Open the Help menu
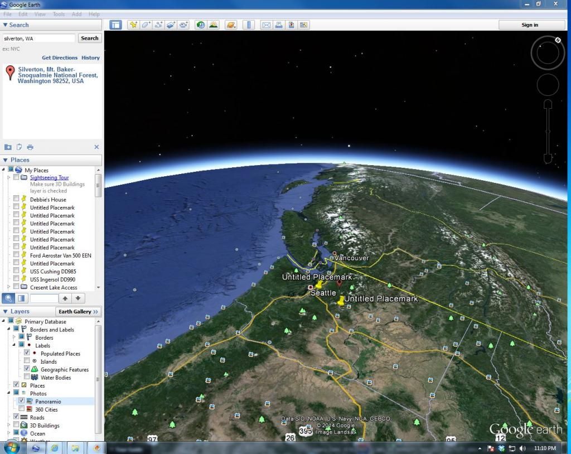The image size is (571, 454). click(x=94, y=14)
